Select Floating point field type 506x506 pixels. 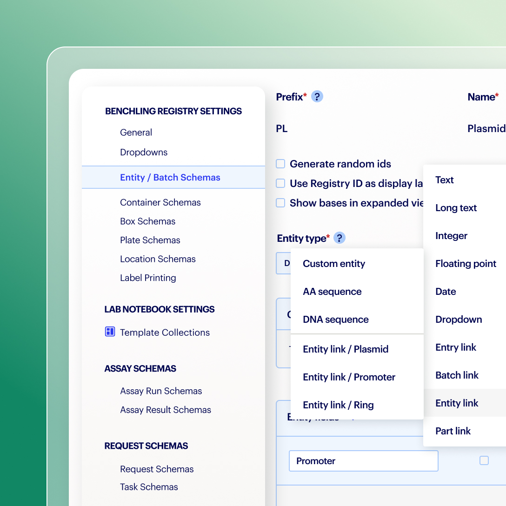point(465,264)
